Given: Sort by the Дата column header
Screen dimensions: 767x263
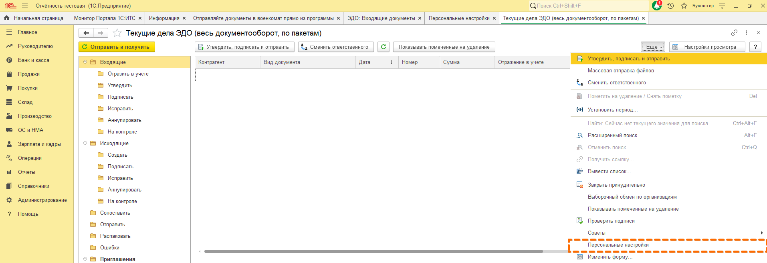Looking at the screenshot, I should coord(376,62).
